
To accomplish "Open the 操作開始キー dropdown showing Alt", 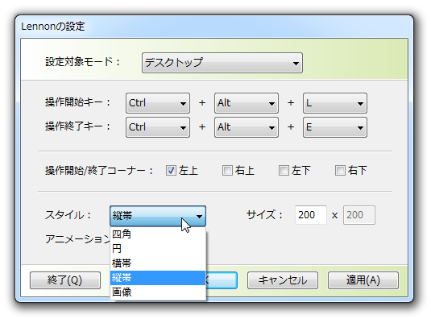I will click(x=247, y=103).
